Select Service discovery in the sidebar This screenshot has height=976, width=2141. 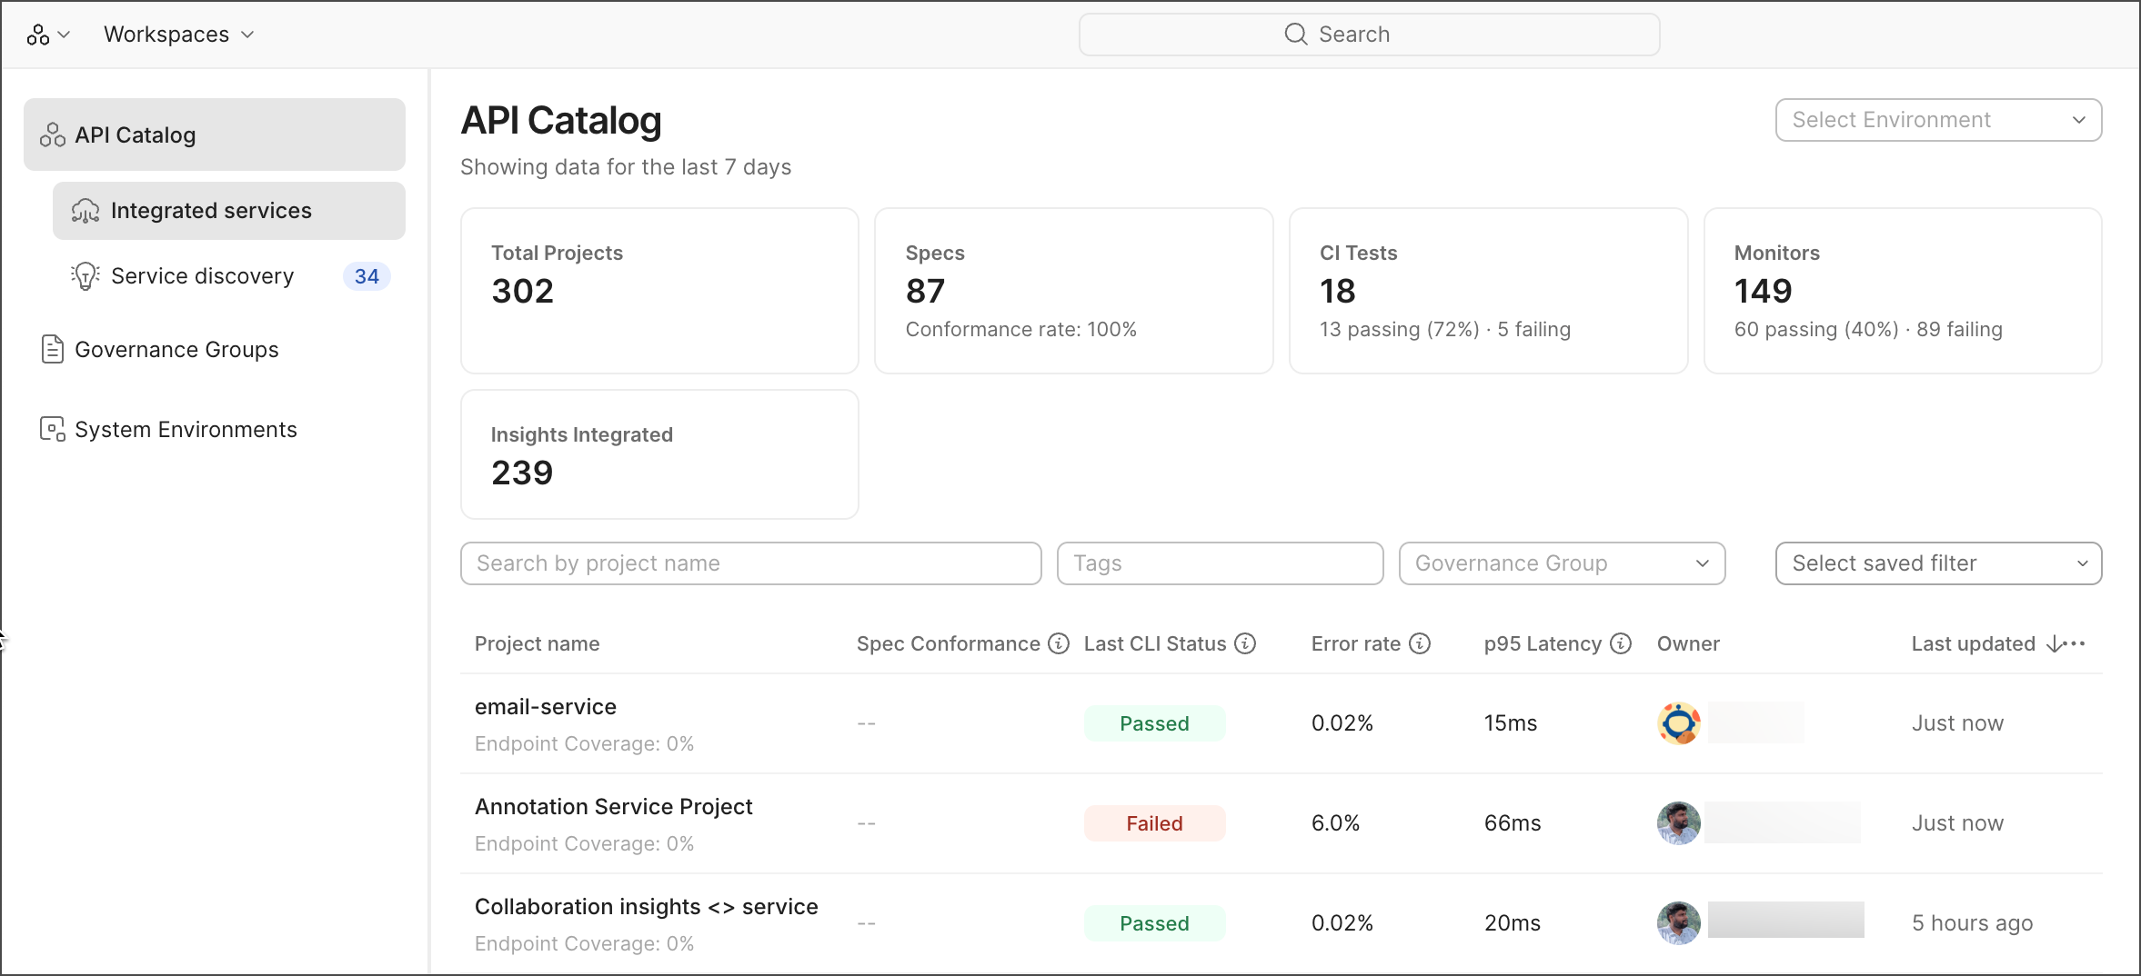click(202, 276)
